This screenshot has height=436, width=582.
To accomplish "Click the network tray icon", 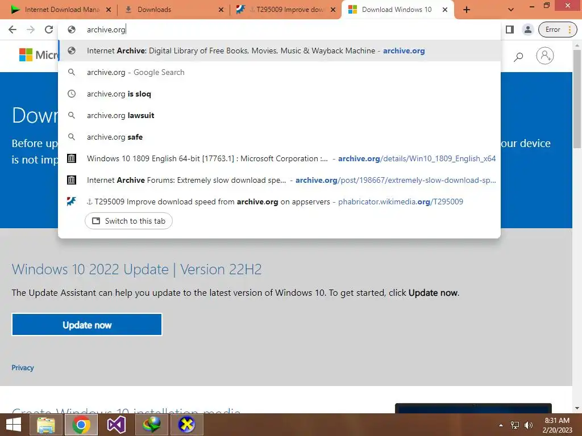I will pos(514,425).
